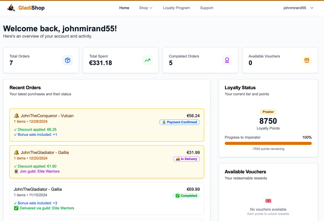324x221 pixels.
Task: Open the completed €69.99 Gallia order card
Action: tap(107, 198)
